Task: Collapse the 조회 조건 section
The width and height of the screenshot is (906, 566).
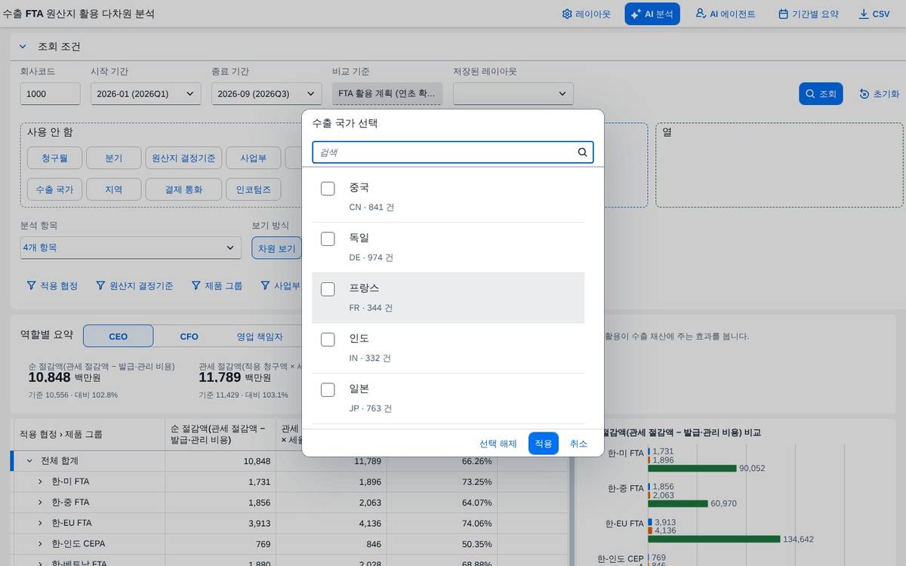Action: [23, 47]
